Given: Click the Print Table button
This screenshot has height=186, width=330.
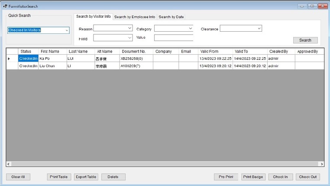Looking at the screenshot, I should point(58,177).
